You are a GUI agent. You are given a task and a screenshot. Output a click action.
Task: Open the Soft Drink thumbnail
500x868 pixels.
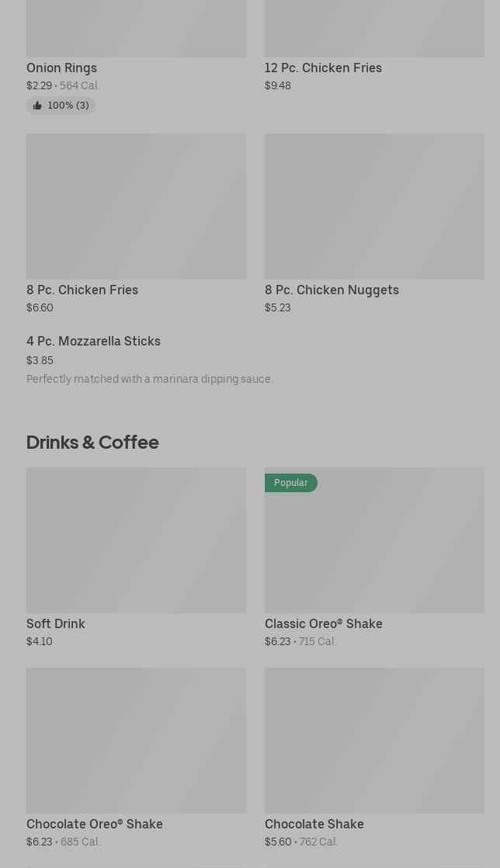coord(136,540)
